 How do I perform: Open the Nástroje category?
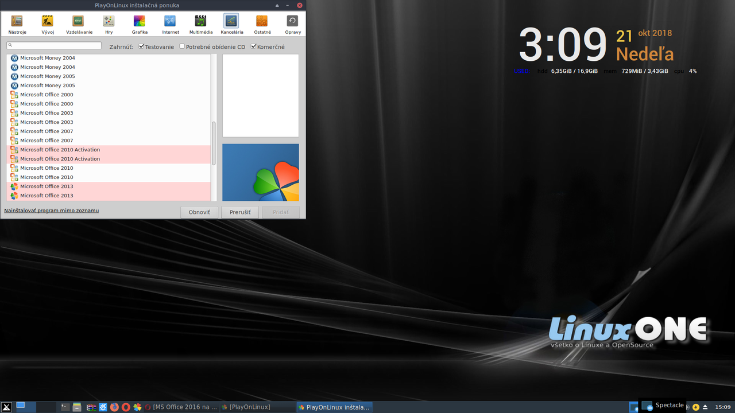point(17,25)
